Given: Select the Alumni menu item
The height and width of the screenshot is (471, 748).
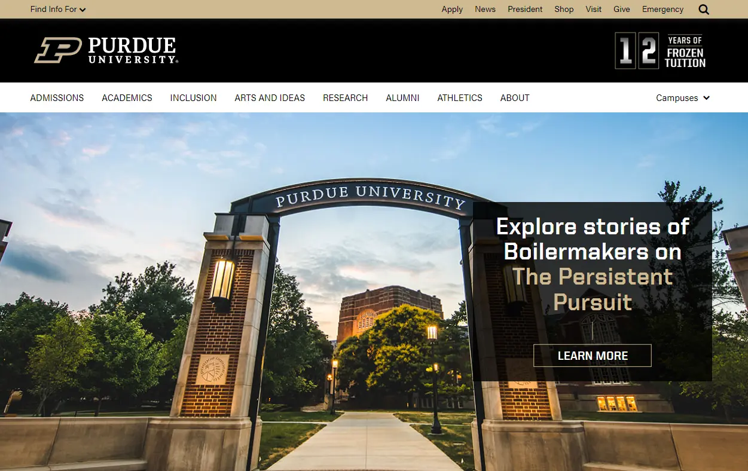Looking at the screenshot, I should tap(402, 98).
